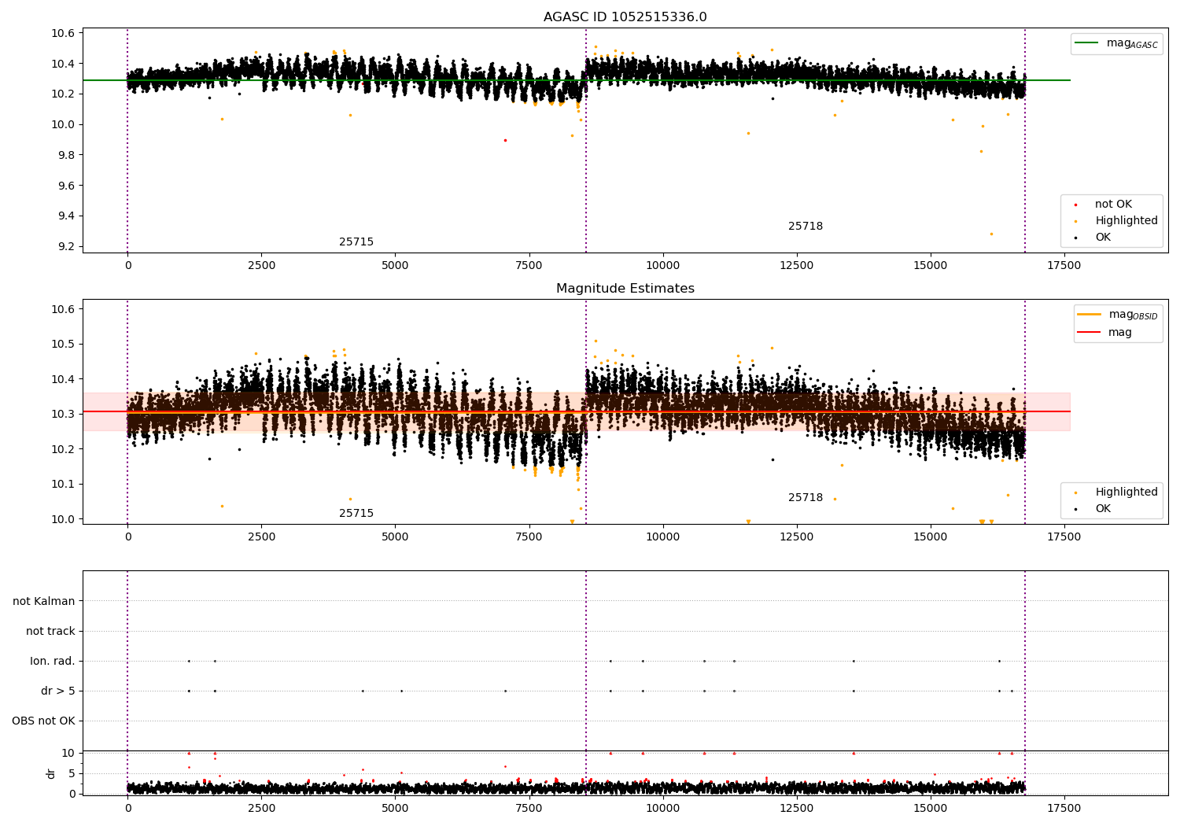Click 'Highlighted' legend entry in the top plot
Screen dimensions: 1180x826
point(1126,221)
